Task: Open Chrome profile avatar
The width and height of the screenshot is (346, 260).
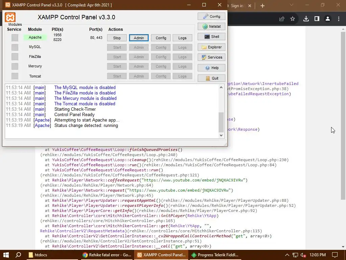Action: 328,19
